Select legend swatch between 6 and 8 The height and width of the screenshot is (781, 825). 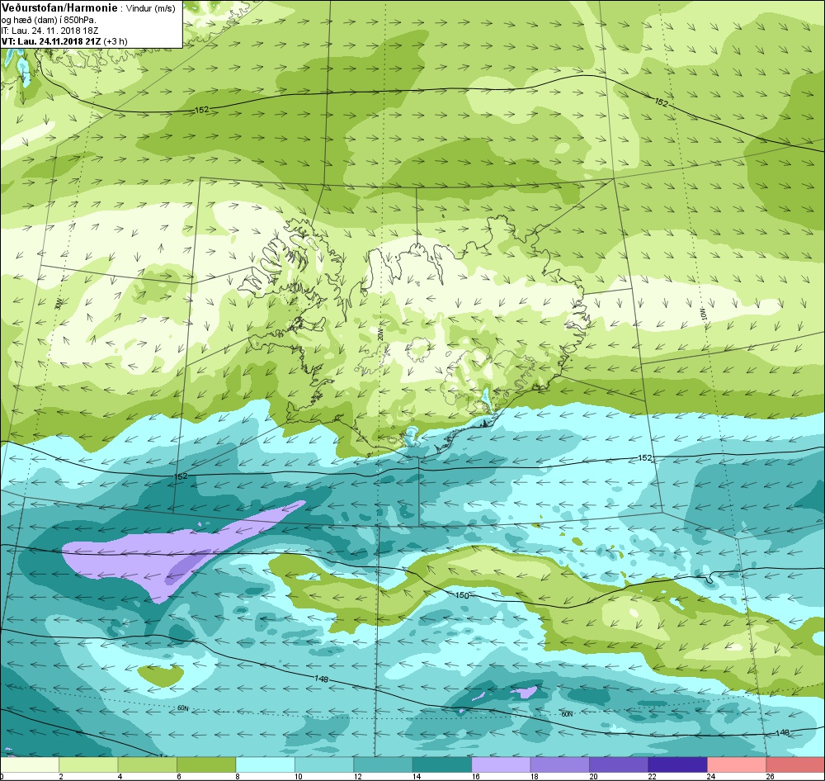(x=206, y=764)
